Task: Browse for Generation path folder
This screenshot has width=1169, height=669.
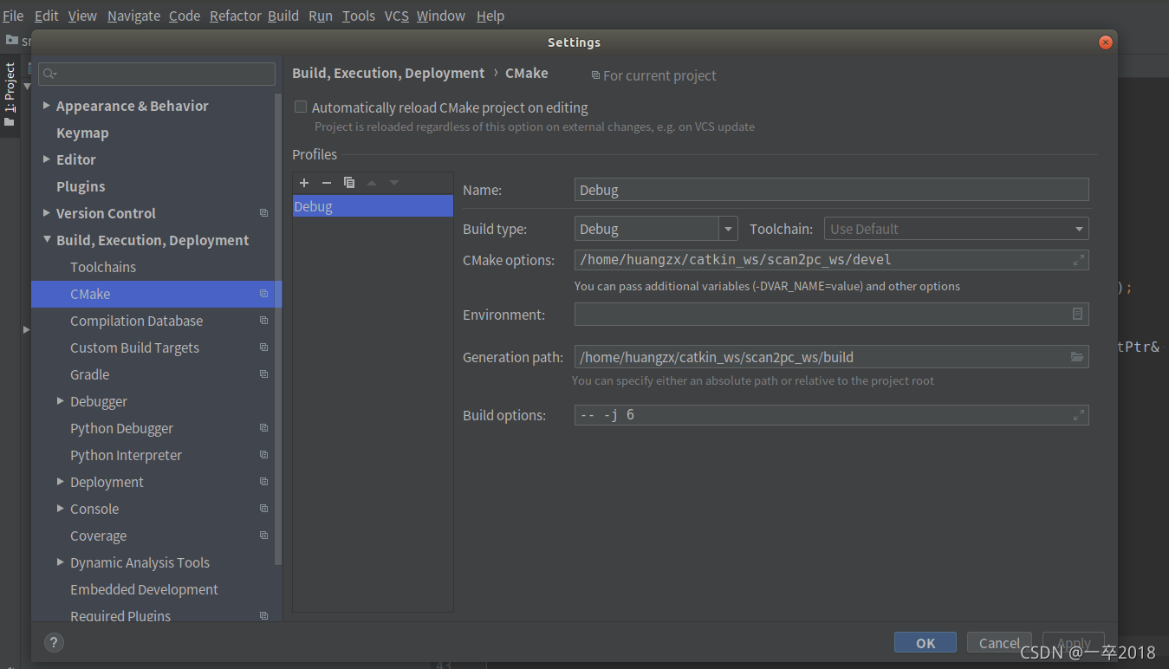Action: tap(1077, 357)
